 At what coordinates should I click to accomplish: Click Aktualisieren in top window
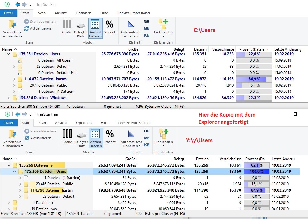[x=38, y=28]
